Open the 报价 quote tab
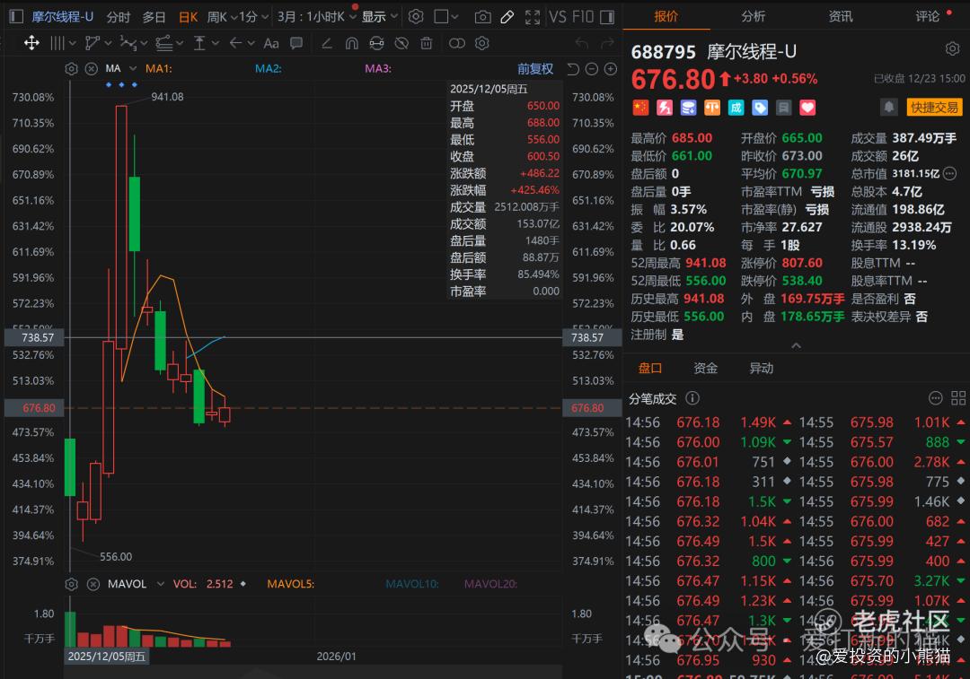 pos(666,16)
